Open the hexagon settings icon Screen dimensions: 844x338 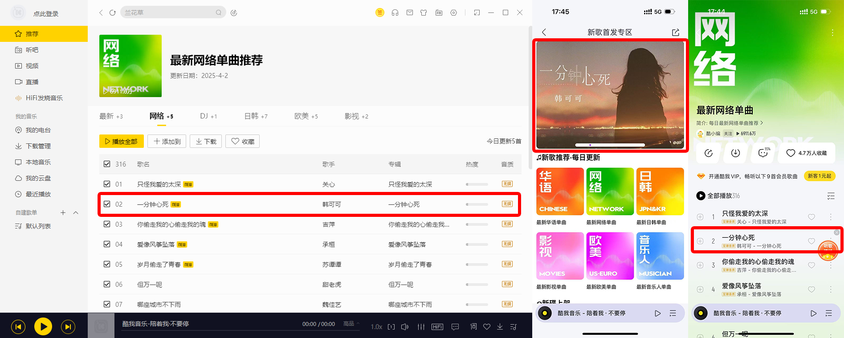[453, 12]
